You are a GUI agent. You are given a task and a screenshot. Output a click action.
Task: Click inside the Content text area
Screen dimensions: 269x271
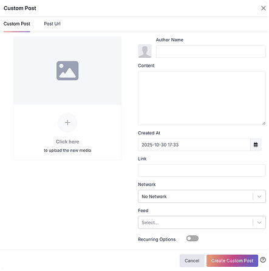coord(202,98)
